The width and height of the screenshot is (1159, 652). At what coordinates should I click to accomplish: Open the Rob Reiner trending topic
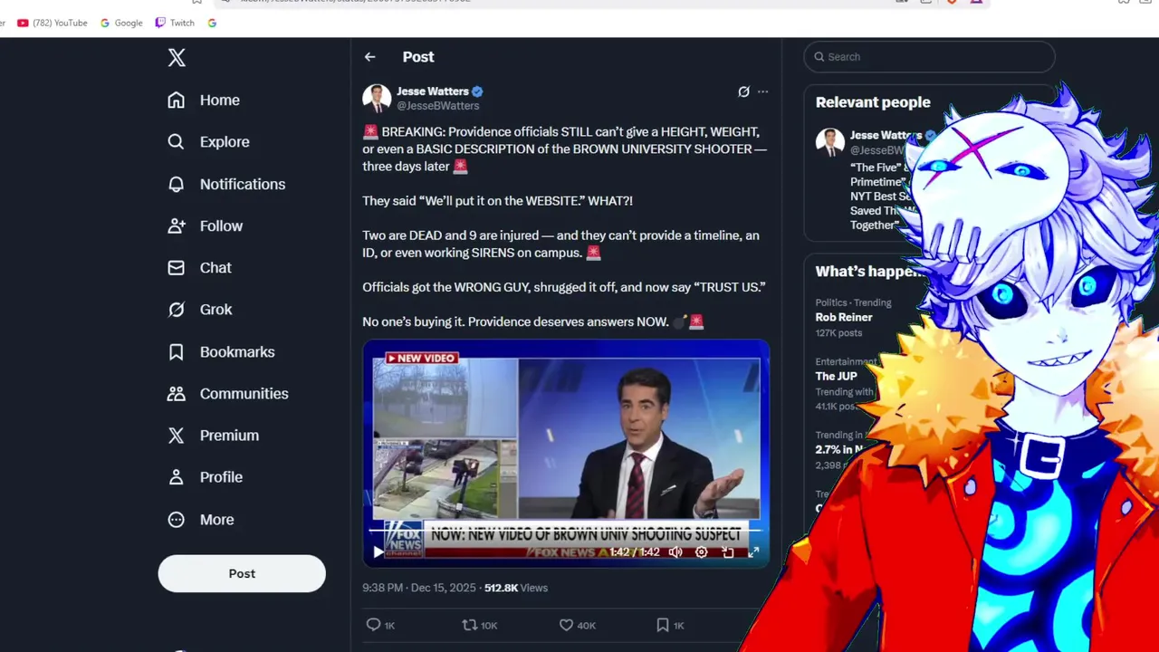click(844, 317)
